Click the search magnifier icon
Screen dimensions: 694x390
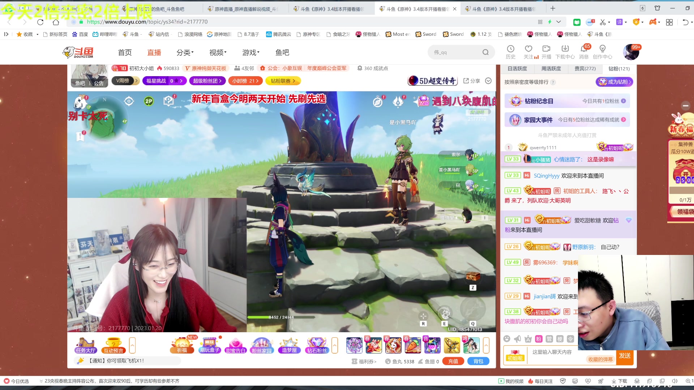485,52
